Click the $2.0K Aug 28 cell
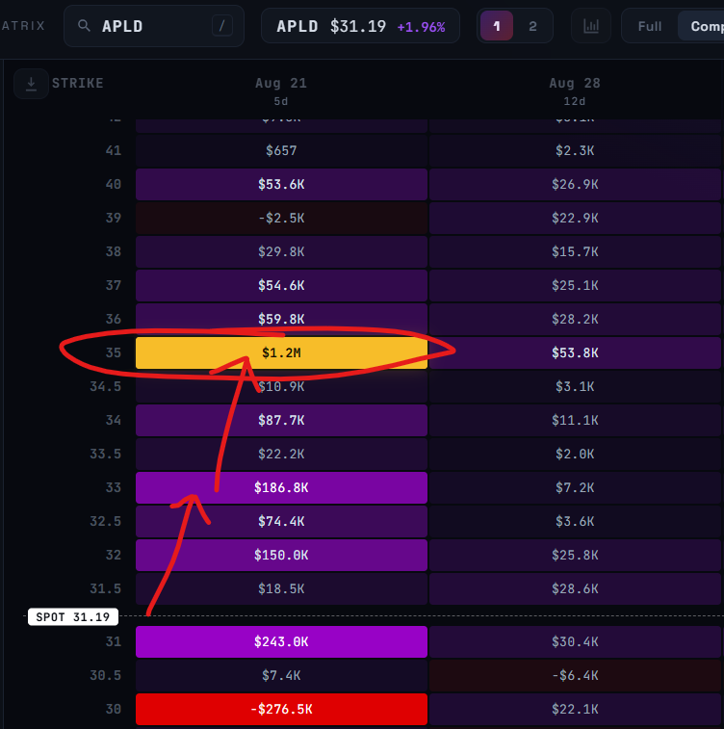 click(575, 454)
